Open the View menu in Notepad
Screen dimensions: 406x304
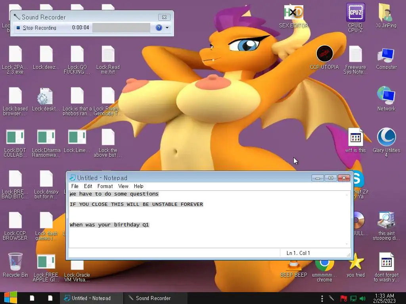[x=123, y=186]
